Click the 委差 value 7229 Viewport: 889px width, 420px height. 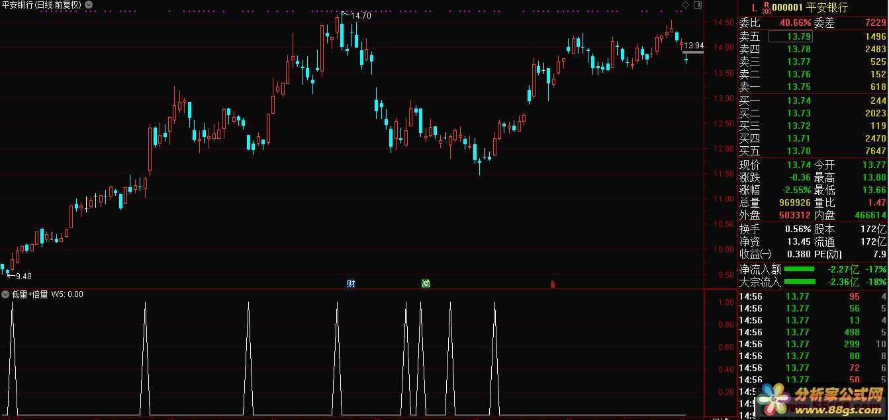pyautogui.click(x=875, y=22)
